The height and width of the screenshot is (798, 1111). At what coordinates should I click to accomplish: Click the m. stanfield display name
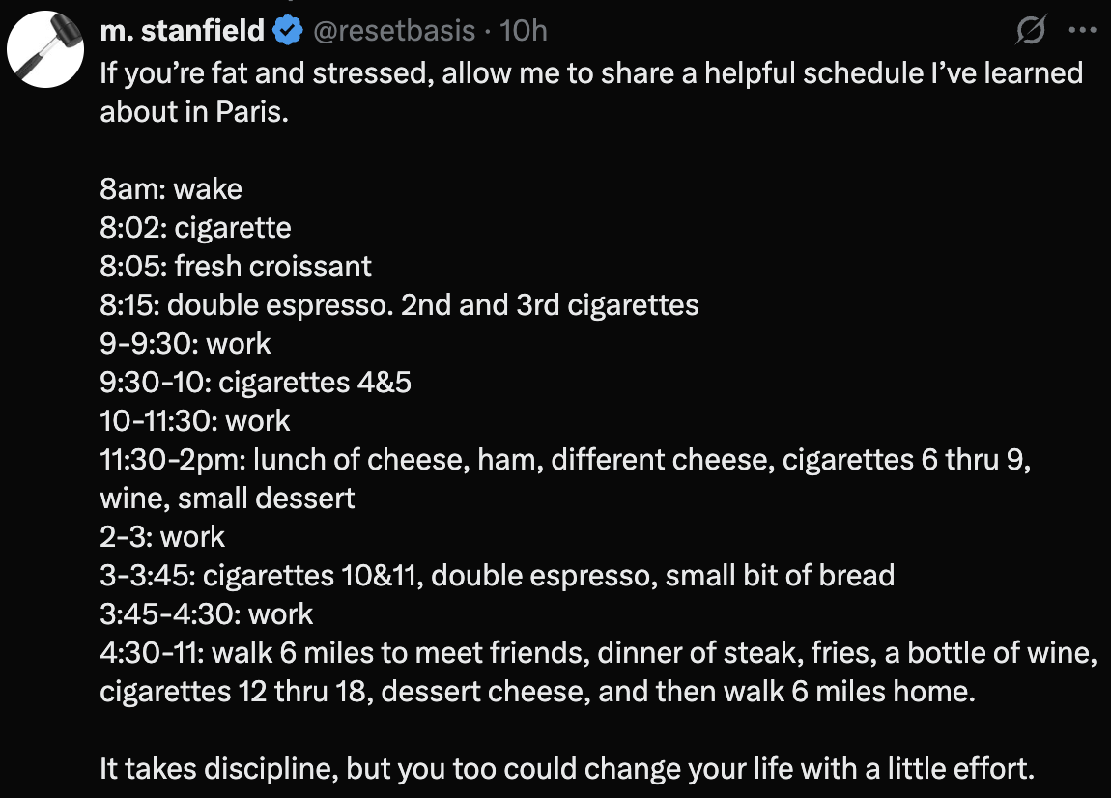coord(182,31)
